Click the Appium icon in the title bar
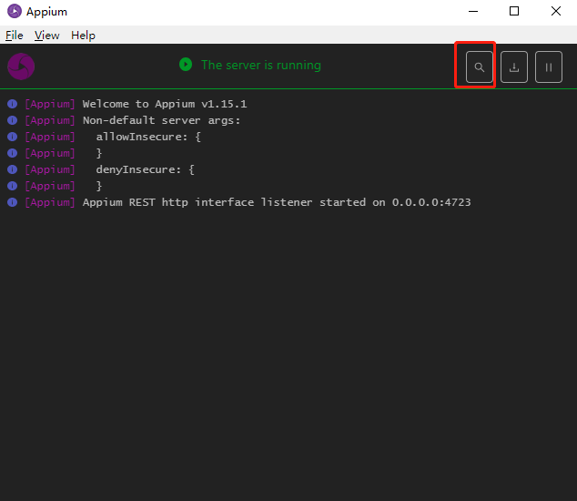577x501 pixels. (x=15, y=11)
